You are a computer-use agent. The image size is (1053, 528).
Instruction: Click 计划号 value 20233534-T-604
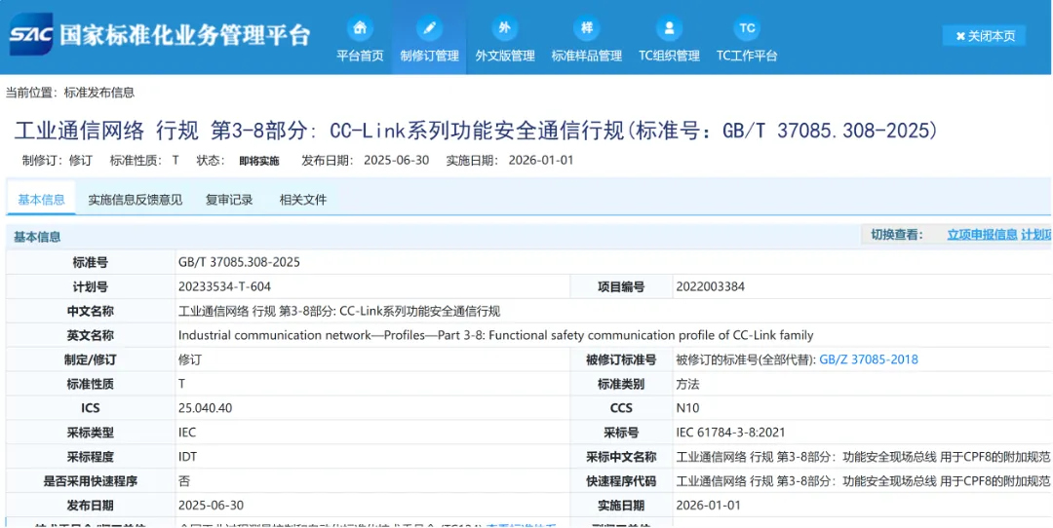pos(224,287)
